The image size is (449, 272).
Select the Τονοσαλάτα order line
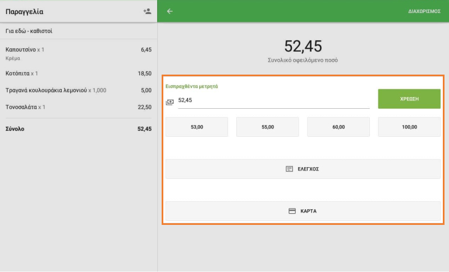pyautogui.click(x=78, y=107)
